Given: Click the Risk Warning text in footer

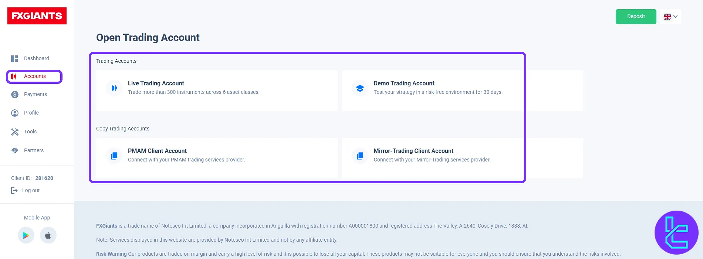Looking at the screenshot, I should pyautogui.click(x=111, y=254).
